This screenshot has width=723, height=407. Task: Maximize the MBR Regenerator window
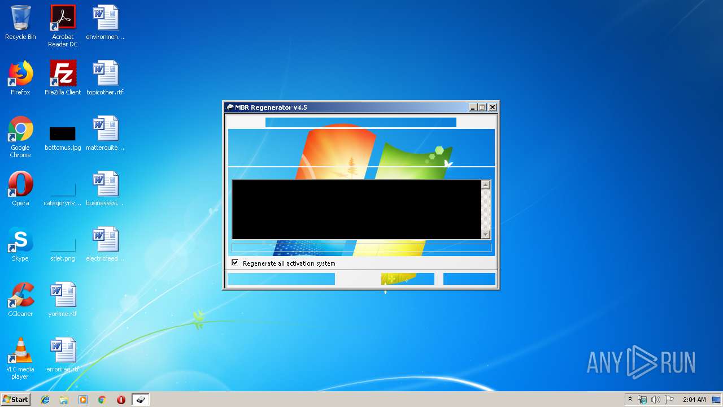[x=482, y=107]
